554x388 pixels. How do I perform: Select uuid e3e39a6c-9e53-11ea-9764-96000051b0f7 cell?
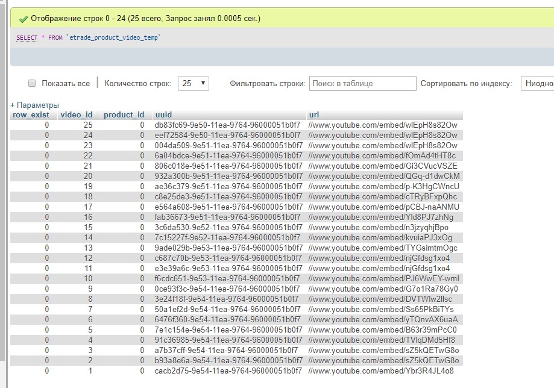pos(228,268)
